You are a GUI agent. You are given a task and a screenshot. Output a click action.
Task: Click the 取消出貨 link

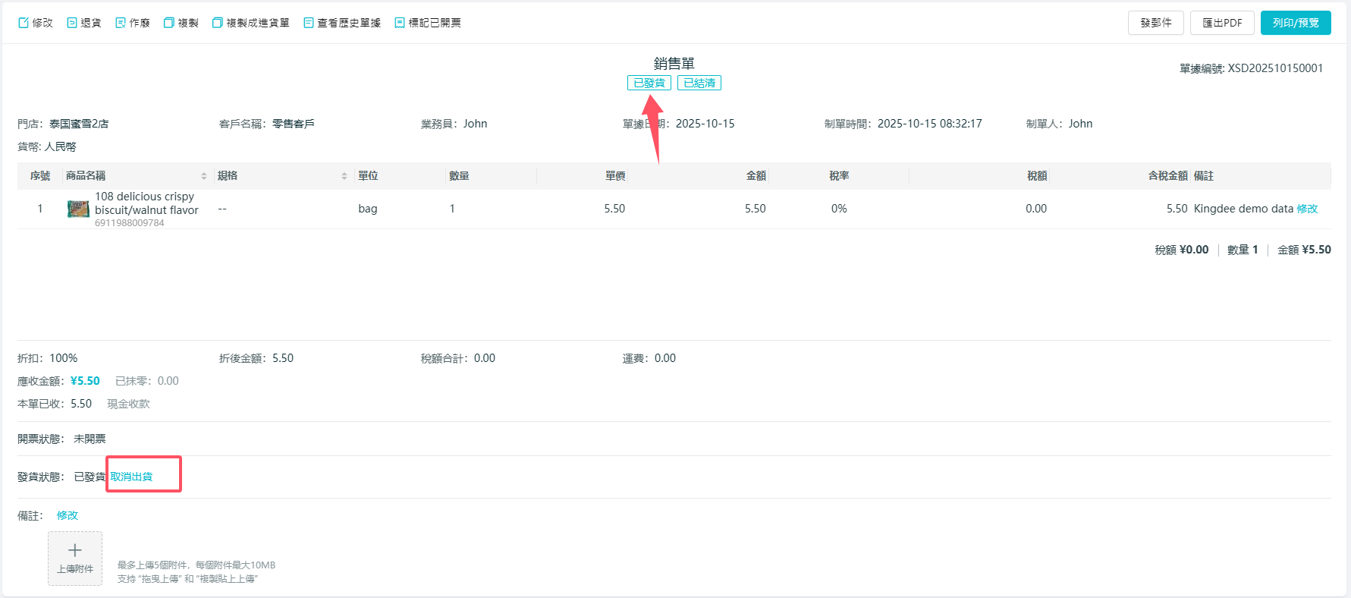131,477
